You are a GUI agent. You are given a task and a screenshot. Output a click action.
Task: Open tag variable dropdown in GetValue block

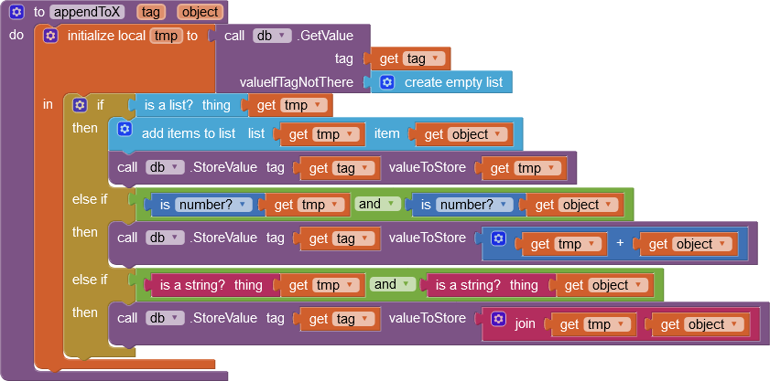click(424, 59)
